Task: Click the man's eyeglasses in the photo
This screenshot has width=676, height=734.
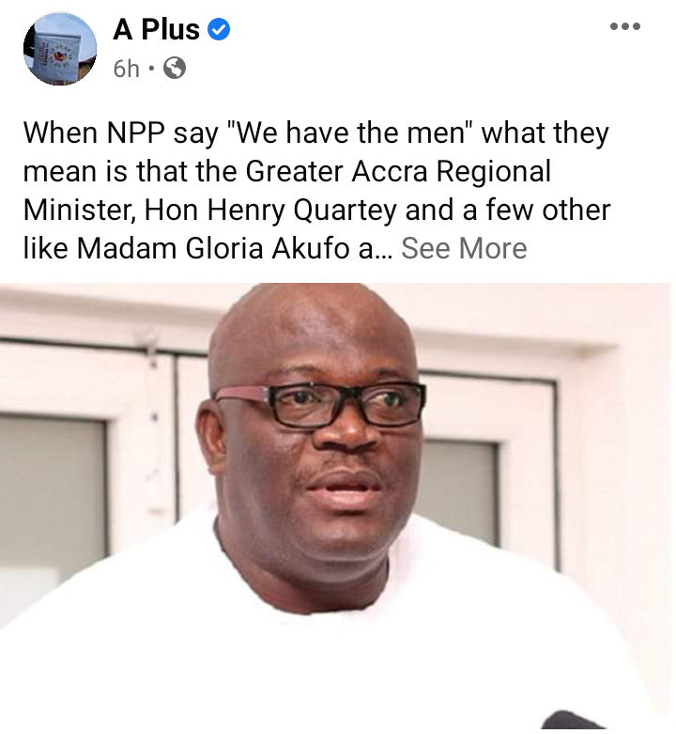Action: [320, 403]
